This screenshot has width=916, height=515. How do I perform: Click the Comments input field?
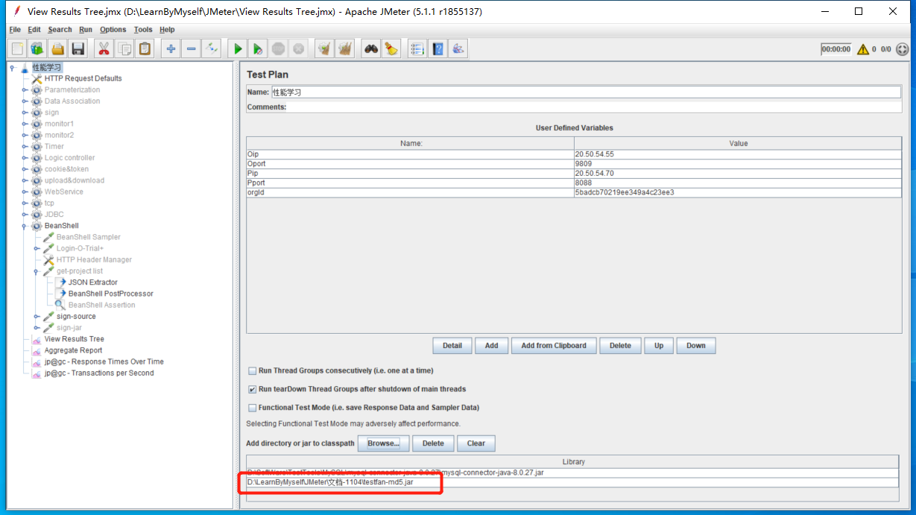click(x=595, y=107)
